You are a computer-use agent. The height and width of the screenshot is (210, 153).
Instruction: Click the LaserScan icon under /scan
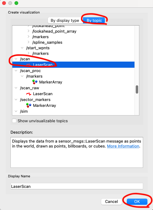click(29, 65)
